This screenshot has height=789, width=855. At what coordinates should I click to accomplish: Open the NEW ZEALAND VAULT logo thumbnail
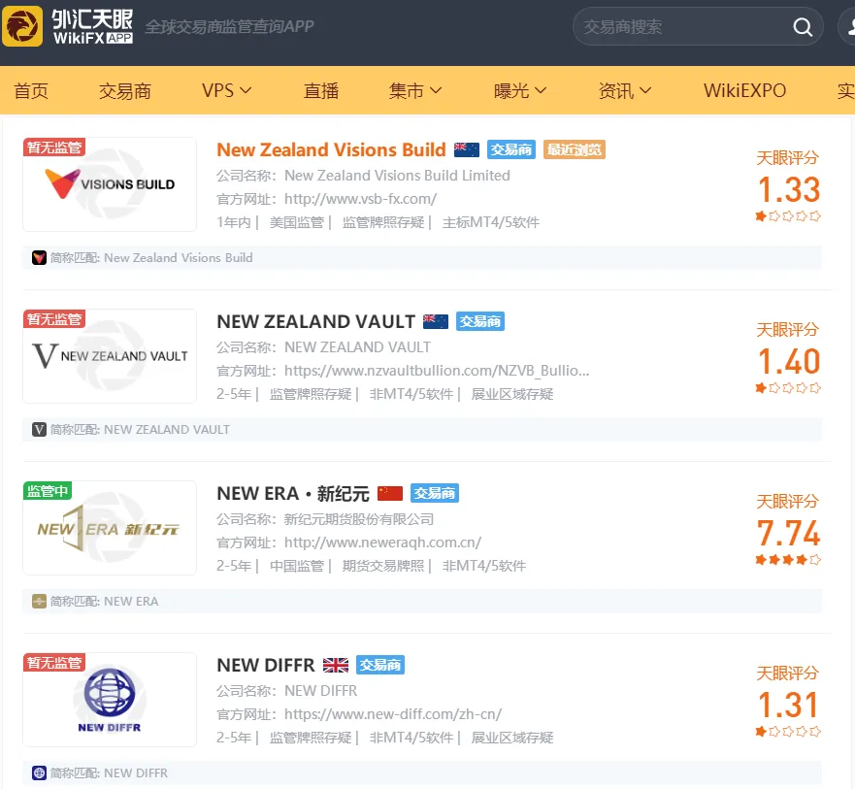110,356
